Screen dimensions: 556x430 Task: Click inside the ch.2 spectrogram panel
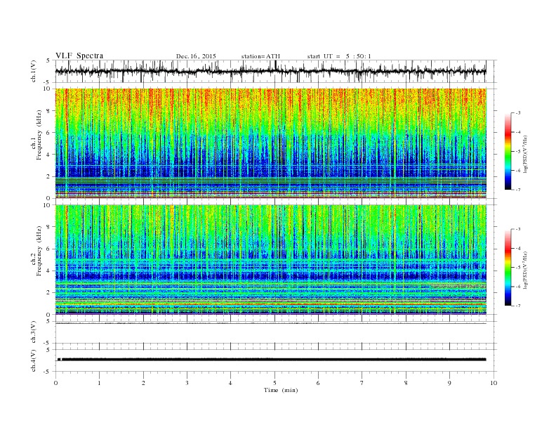point(271,260)
